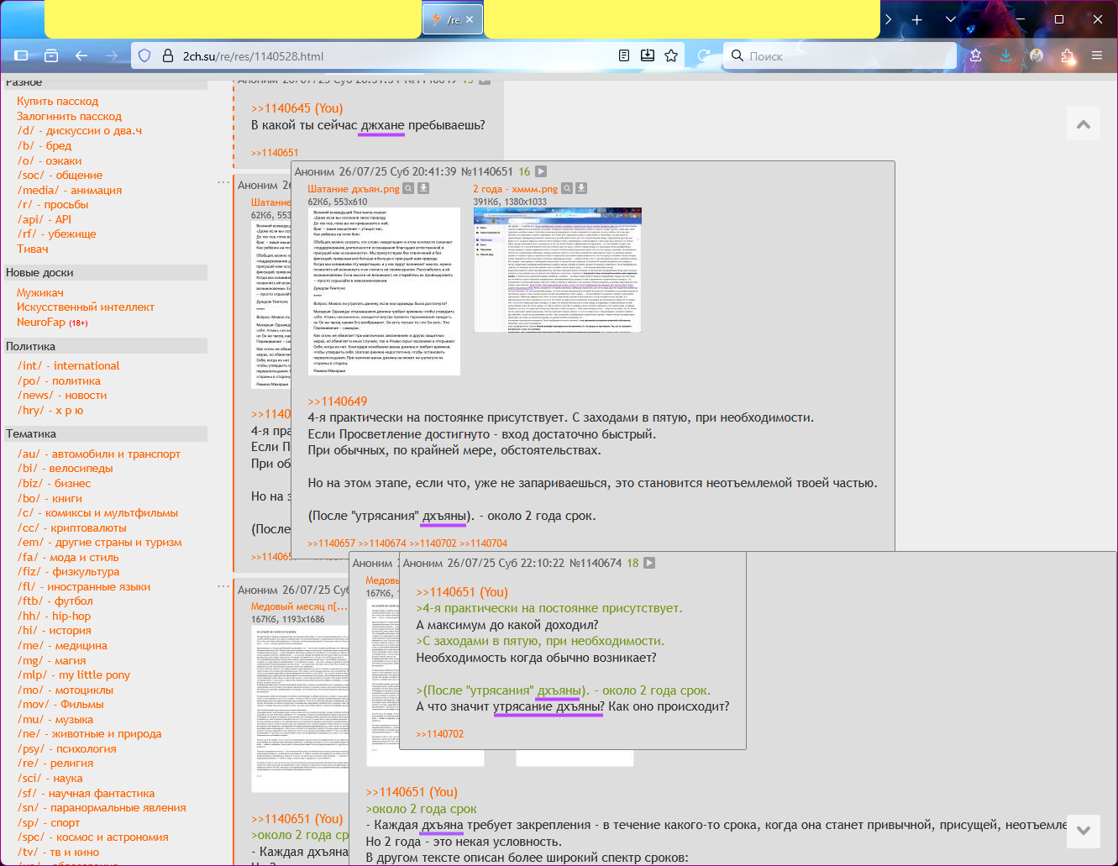1118x866 pixels.
Task: Toggle the Firefox sidebar panel icon
Action: pyautogui.click(x=22, y=55)
